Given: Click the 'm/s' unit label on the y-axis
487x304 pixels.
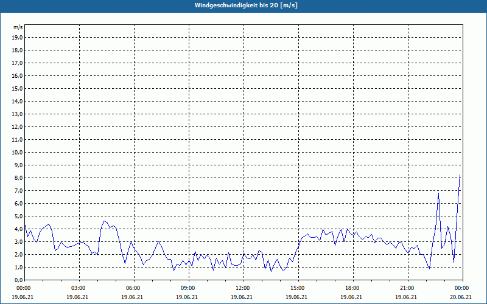Looking at the screenshot, I should click(18, 27).
